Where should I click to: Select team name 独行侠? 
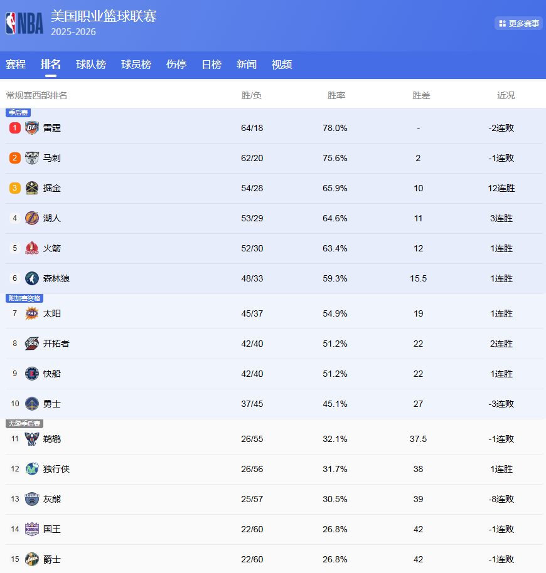pos(56,469)
